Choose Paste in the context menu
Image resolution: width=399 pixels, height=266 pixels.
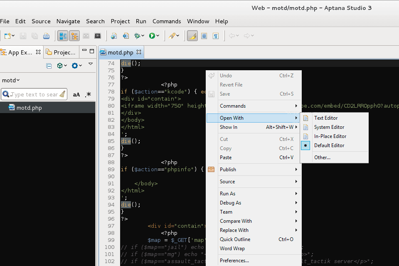point(254,158)
